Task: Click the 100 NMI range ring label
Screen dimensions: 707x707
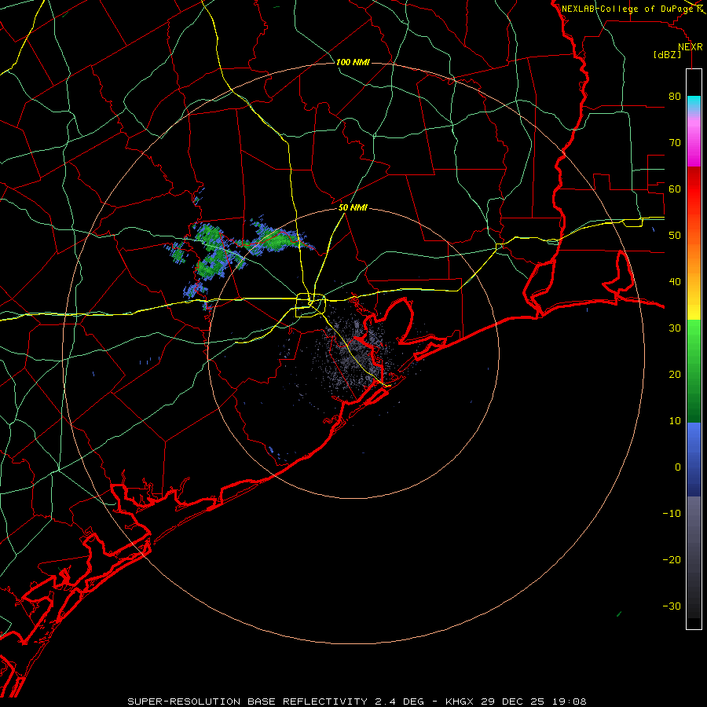Action: point(353,62)
